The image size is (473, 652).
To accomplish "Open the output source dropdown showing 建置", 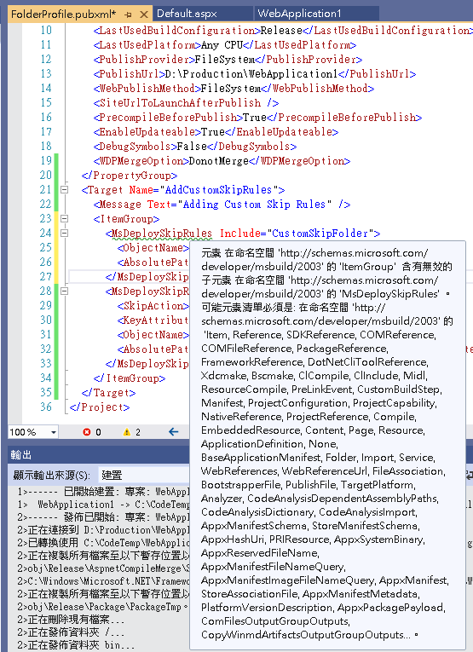I will pyautogui.click(x=143, y=475).
